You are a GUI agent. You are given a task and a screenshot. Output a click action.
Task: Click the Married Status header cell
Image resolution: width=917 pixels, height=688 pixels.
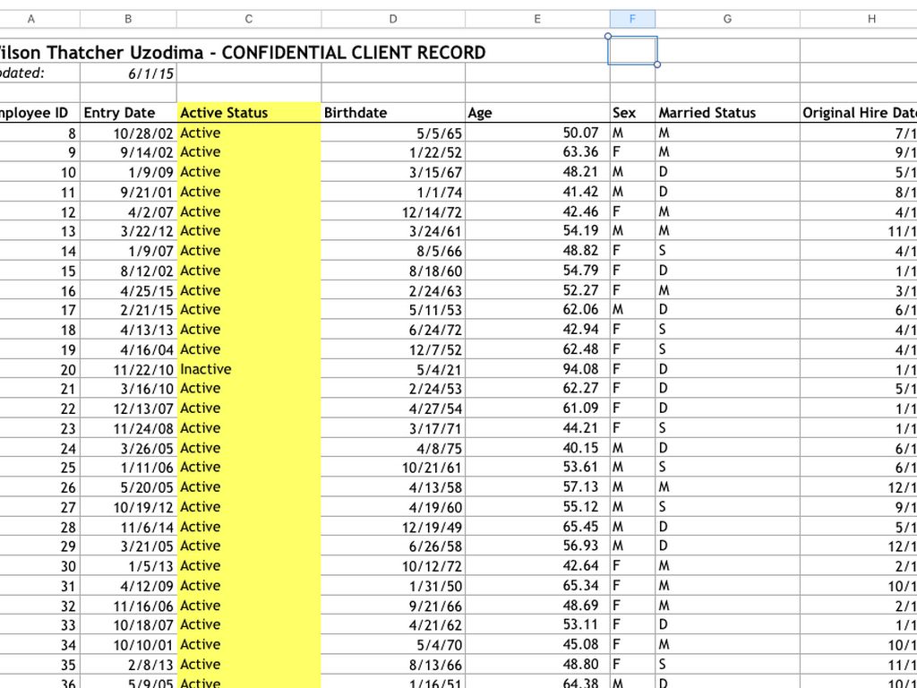pyautogui.click(x=726, y=113)
